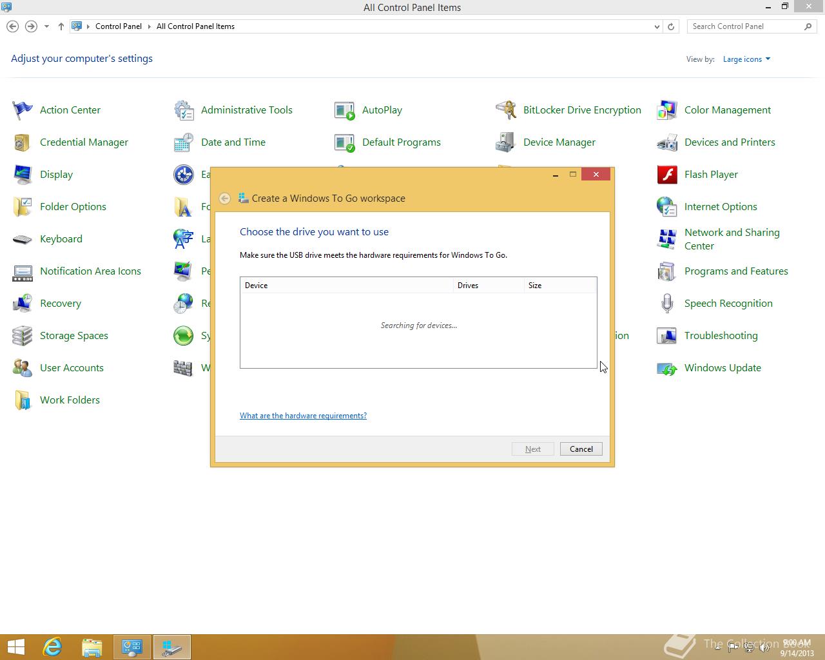
Task: Navigate up one level in Control Panel
Action: (61, 26)
